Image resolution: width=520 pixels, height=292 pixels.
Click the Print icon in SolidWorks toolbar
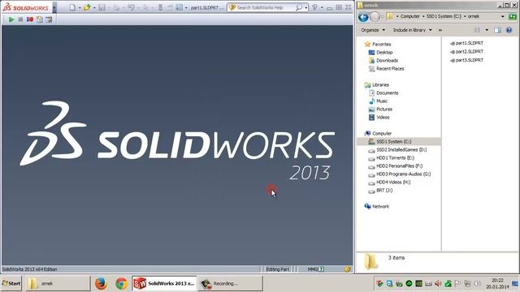coord(116,7)
